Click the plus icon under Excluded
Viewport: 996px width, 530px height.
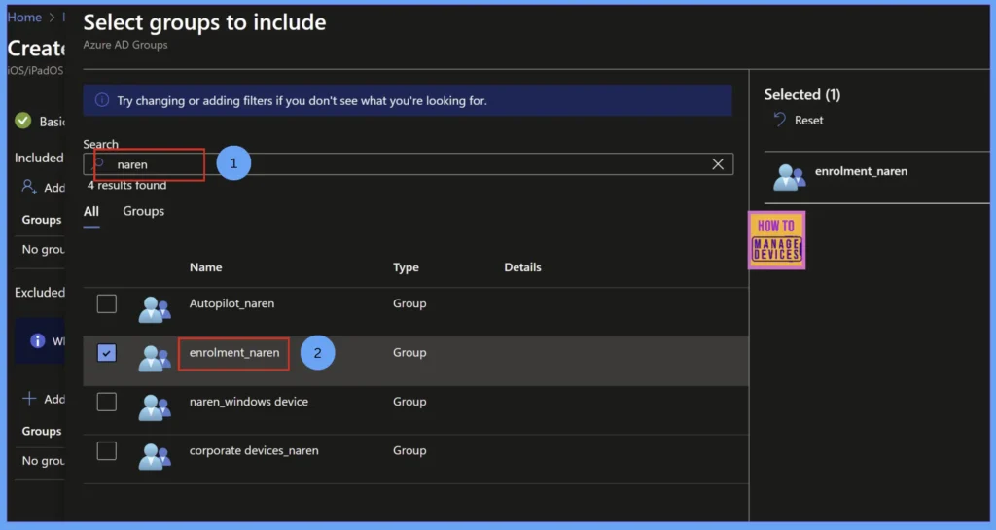29,399
